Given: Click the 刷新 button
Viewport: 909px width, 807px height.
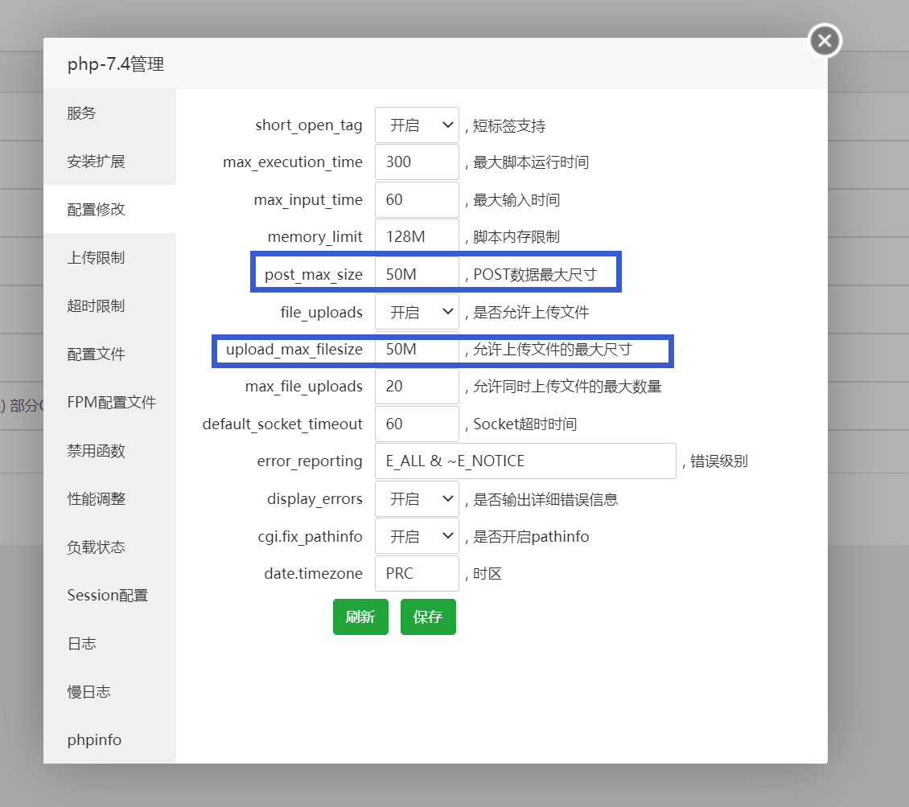Looking at the screenshot, I should pos(360,617).
